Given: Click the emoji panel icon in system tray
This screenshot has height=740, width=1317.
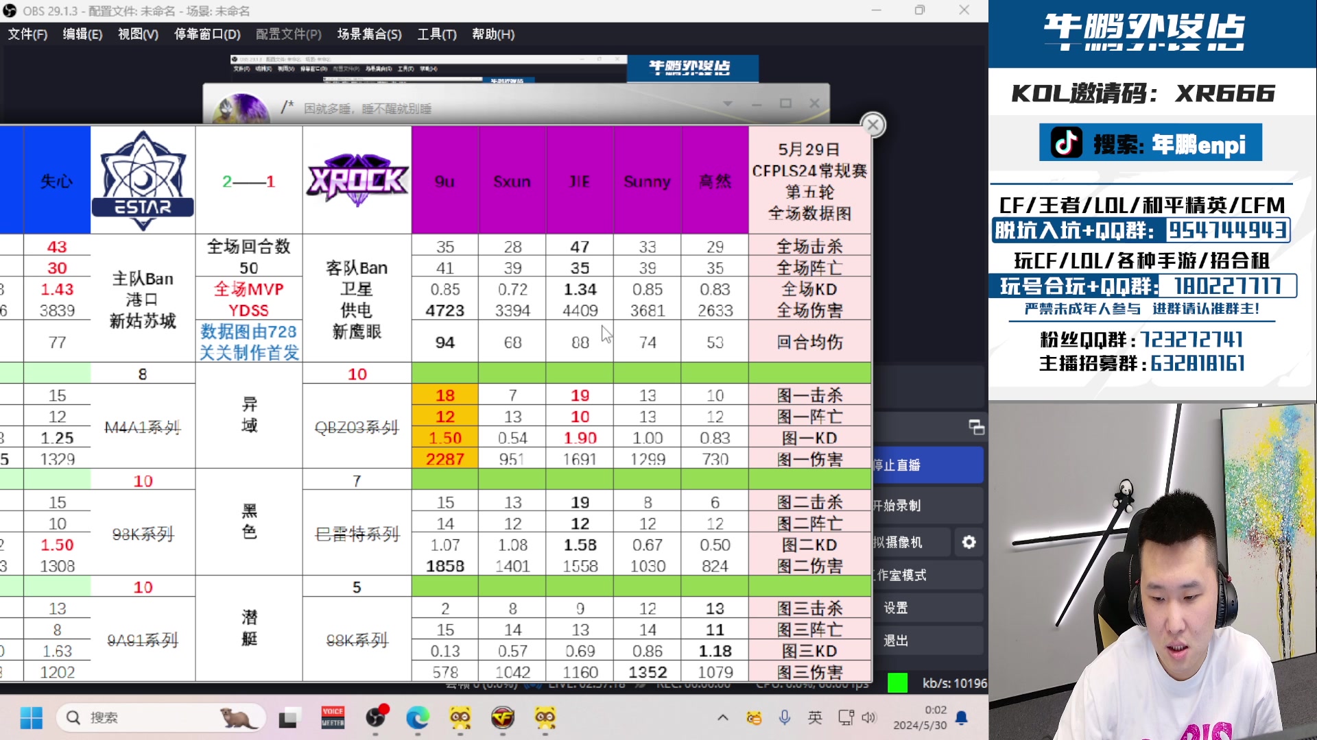Looking at the screenshot, I should 753,717.
